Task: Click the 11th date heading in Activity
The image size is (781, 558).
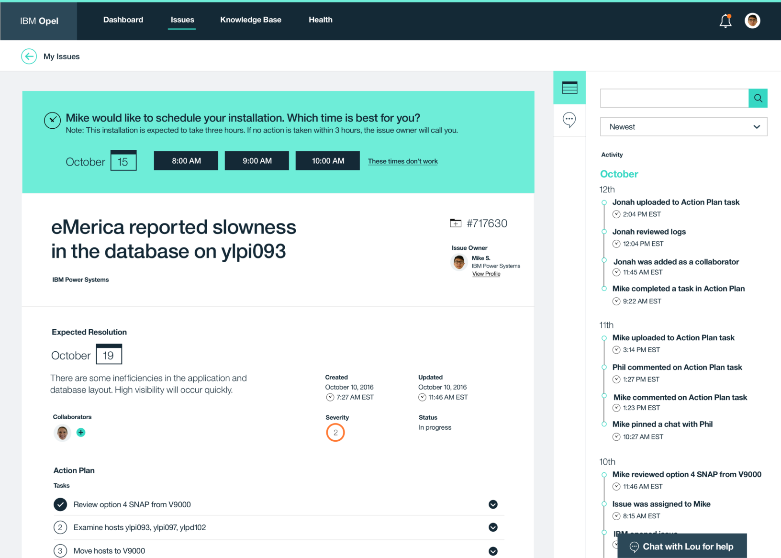Action: coord(606,325)
